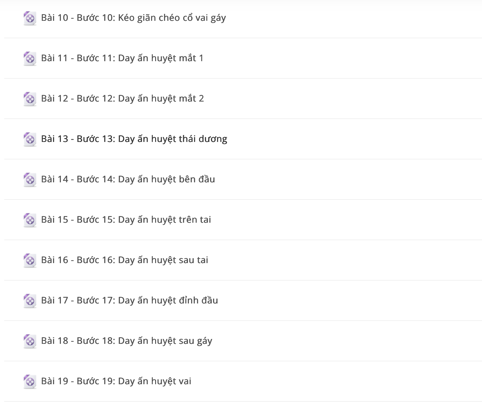Open lesson Bài 11 Day ấn huyệt mắt 1
Screen dimensions: 482x402
122,58
